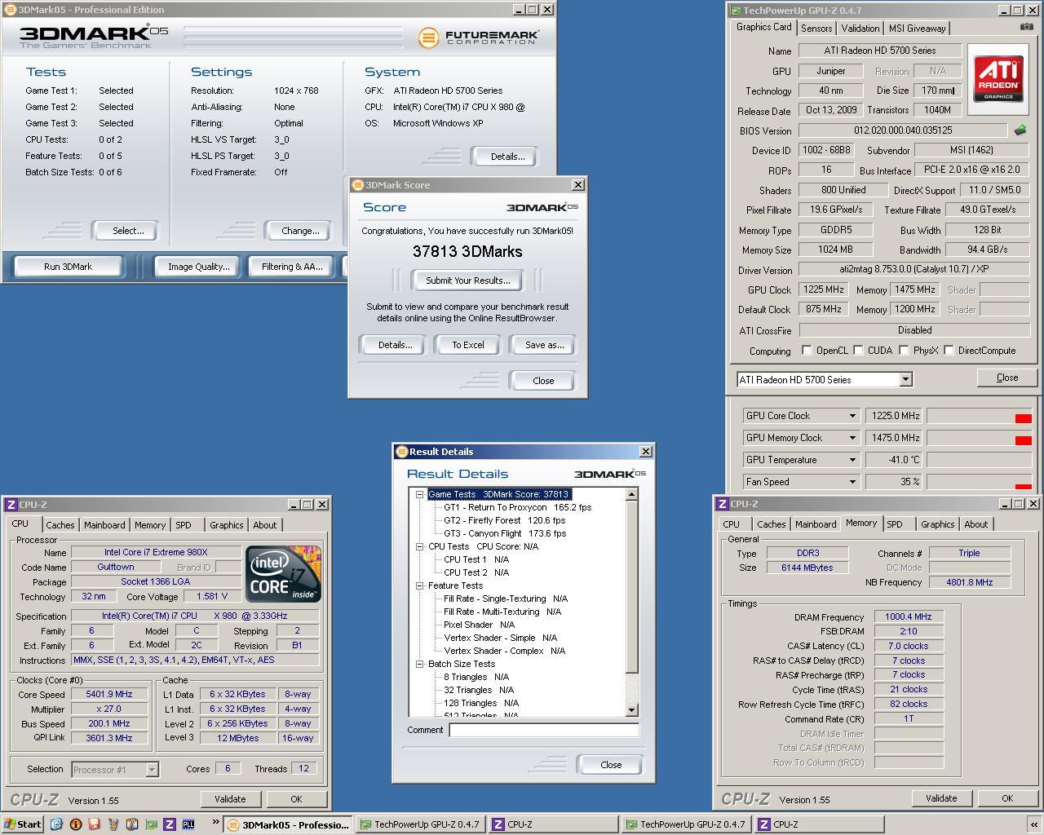
Task: Toggle the PhysX checkbox
Action: tap(904, 351)
